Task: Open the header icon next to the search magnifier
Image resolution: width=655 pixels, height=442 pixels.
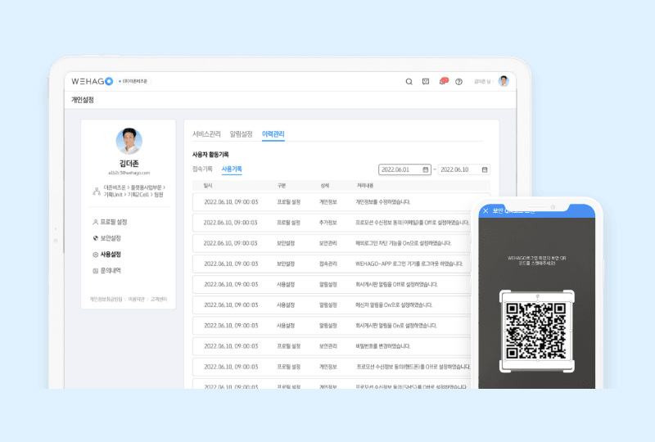Action: pos(426,82)
